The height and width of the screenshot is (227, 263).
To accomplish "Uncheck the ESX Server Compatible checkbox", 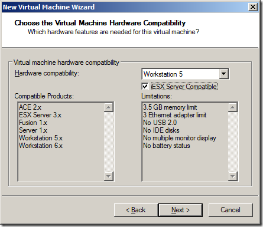I will pos(145,86).
